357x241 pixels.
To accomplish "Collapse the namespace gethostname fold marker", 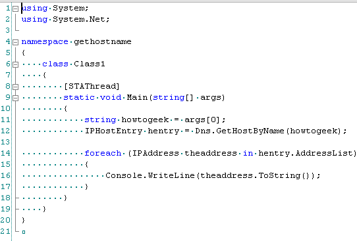I will tap(15, 42).
